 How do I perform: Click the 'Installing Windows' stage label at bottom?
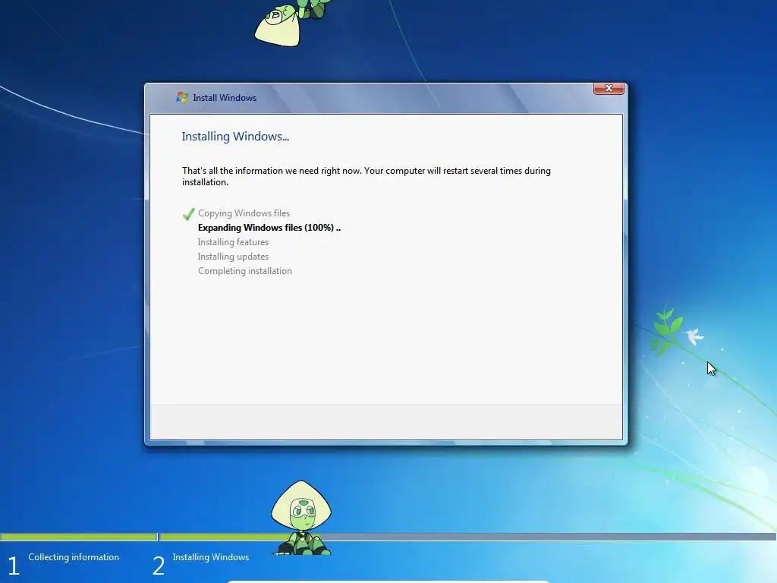[x=211, y=556]
